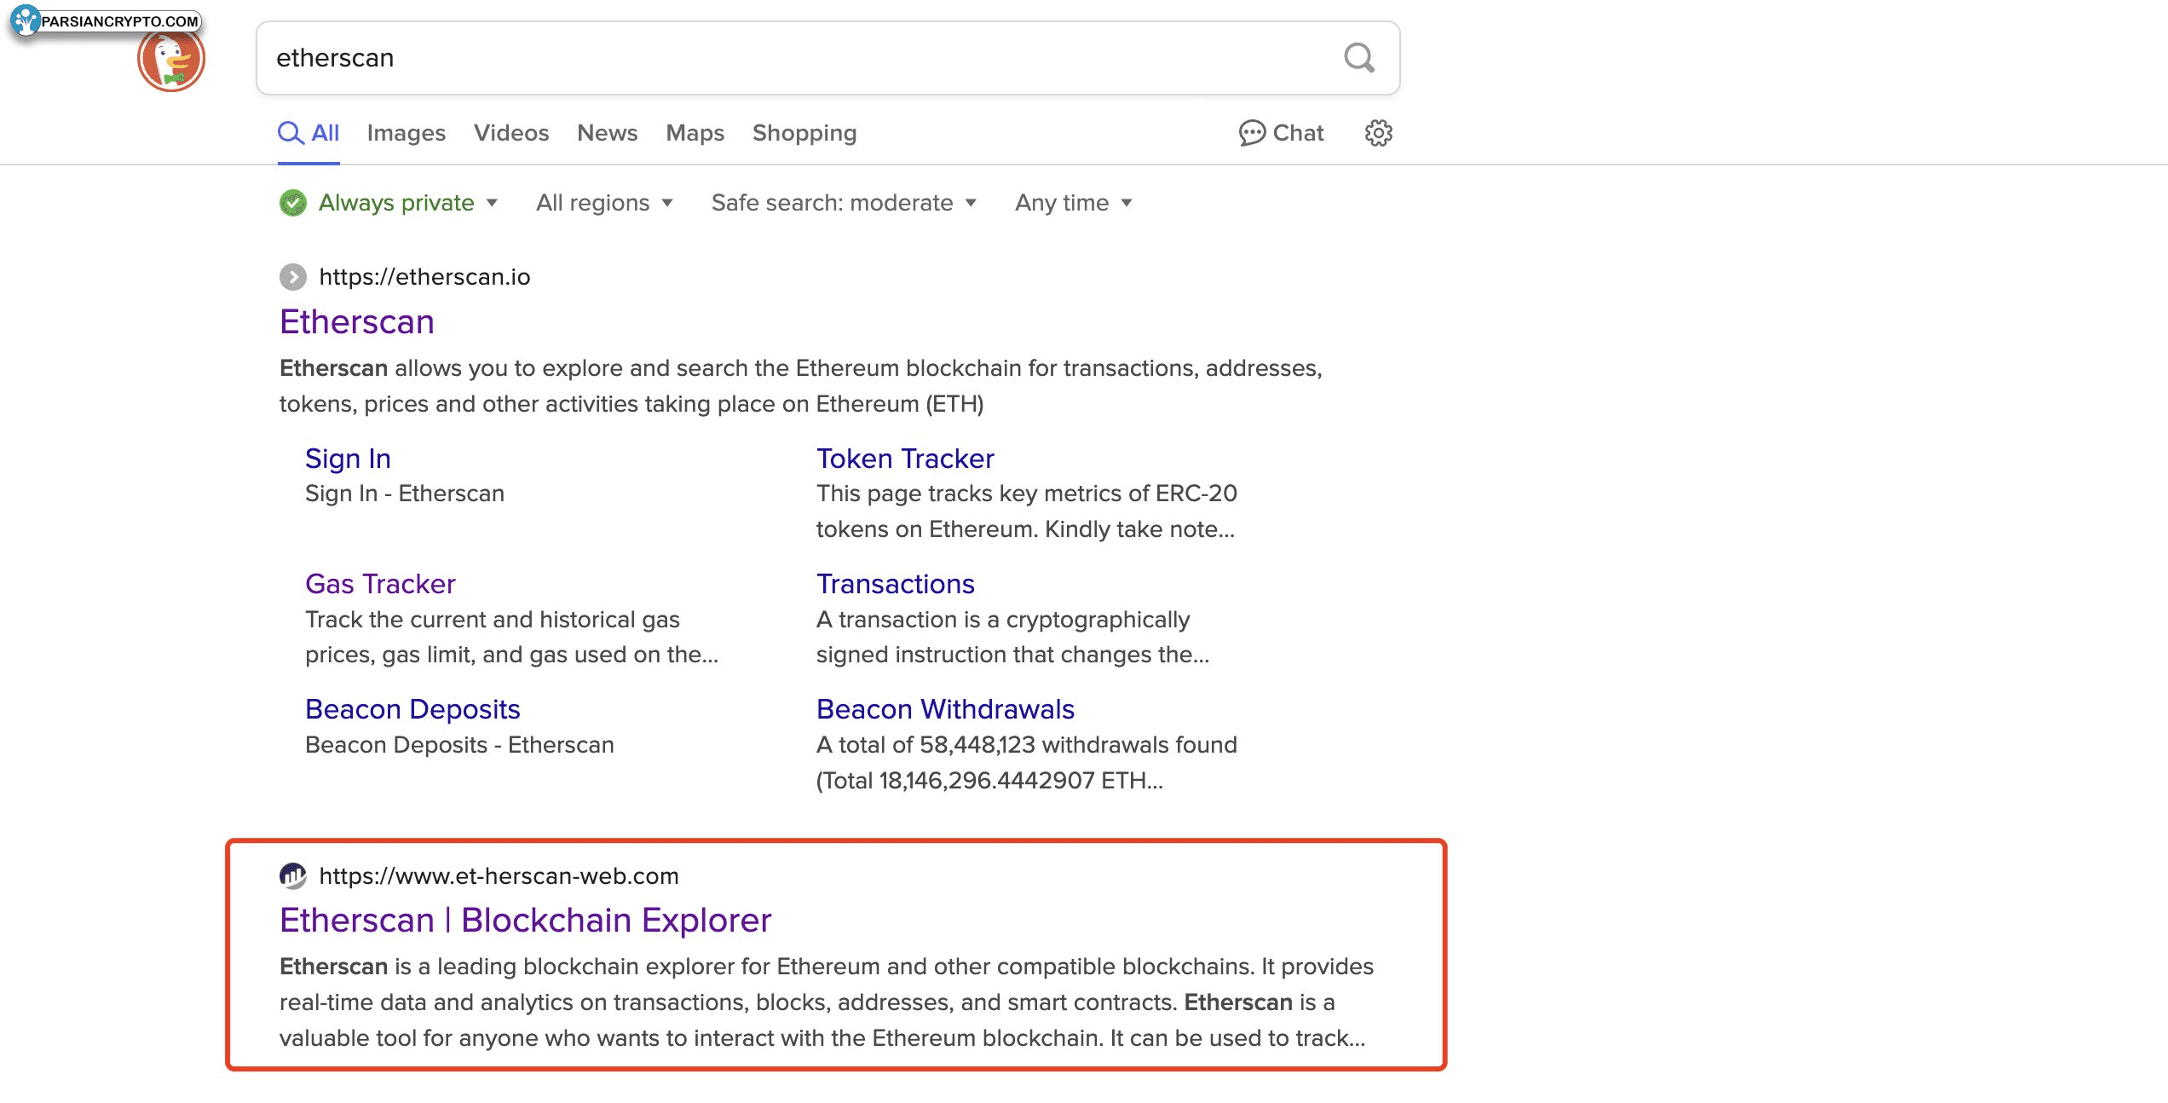Click the https://www.et-herscan-web.com URL
The height and width of the screenshot is (1103, 2168).
click(499, 875)
